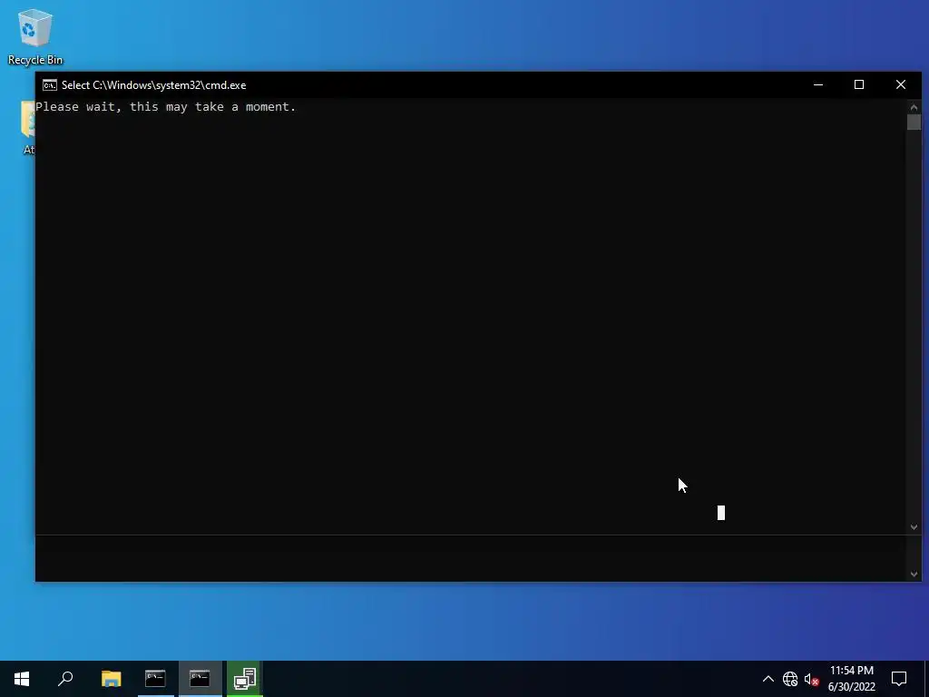The width and height of the screenshot is (929, 697).
Task: Open the Recycle Bin desktop icon
Action: click(x=35, y=35)
